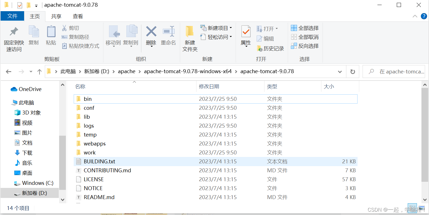The image size is (429, 215).
Task: Select the NOTICE file
Action: pyautogui.click(x=215, y=188)
